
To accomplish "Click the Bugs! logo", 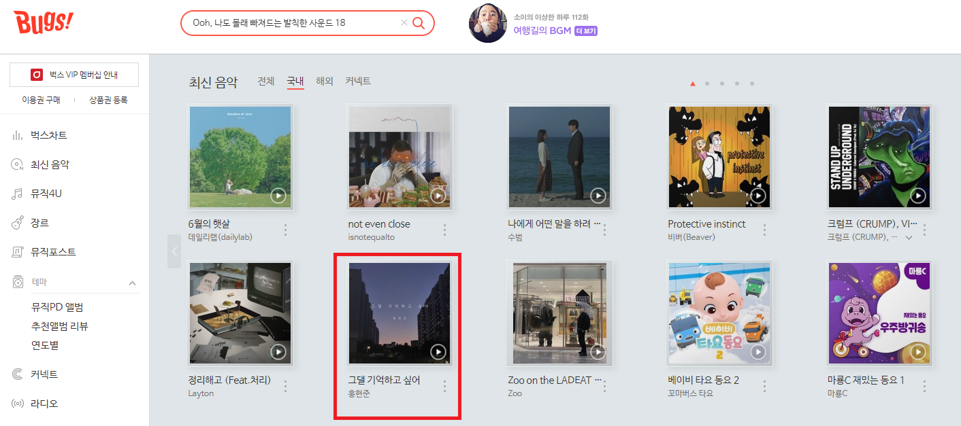I will click(43, 23).
